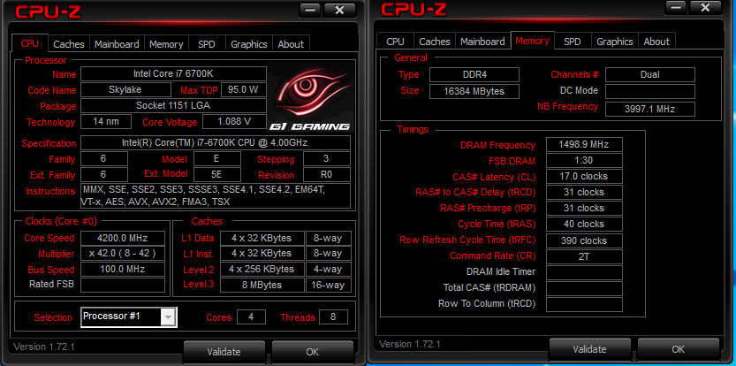
Task: Click Validate button in right CPU-Z window
Action: (589, 349)
